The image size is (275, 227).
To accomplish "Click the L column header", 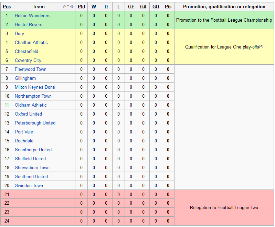I will (118, 7).
